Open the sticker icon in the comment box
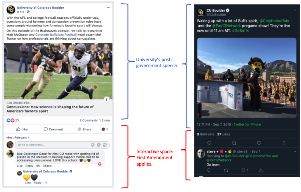 pyautogui.click(x=104, y=145)
